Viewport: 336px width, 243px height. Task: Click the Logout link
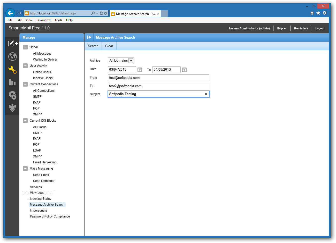[x=320, y=28]
